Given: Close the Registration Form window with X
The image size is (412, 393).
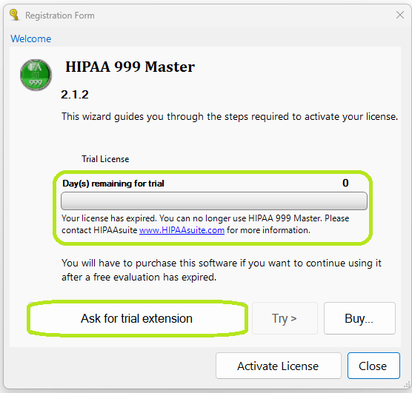Looking at the screenshot, I should tap(400, 15).
